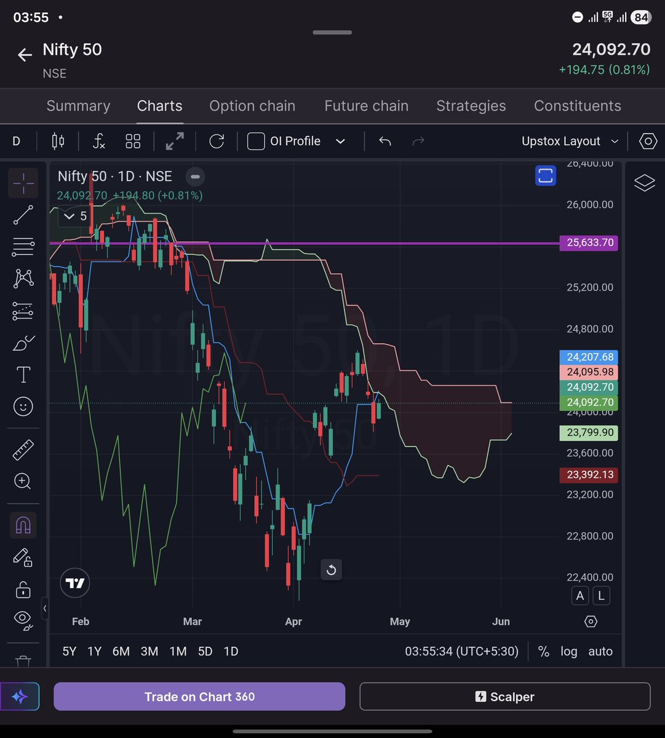665x738 pixels.
Task: Open the Future chain tab
Action: (367, 106)
